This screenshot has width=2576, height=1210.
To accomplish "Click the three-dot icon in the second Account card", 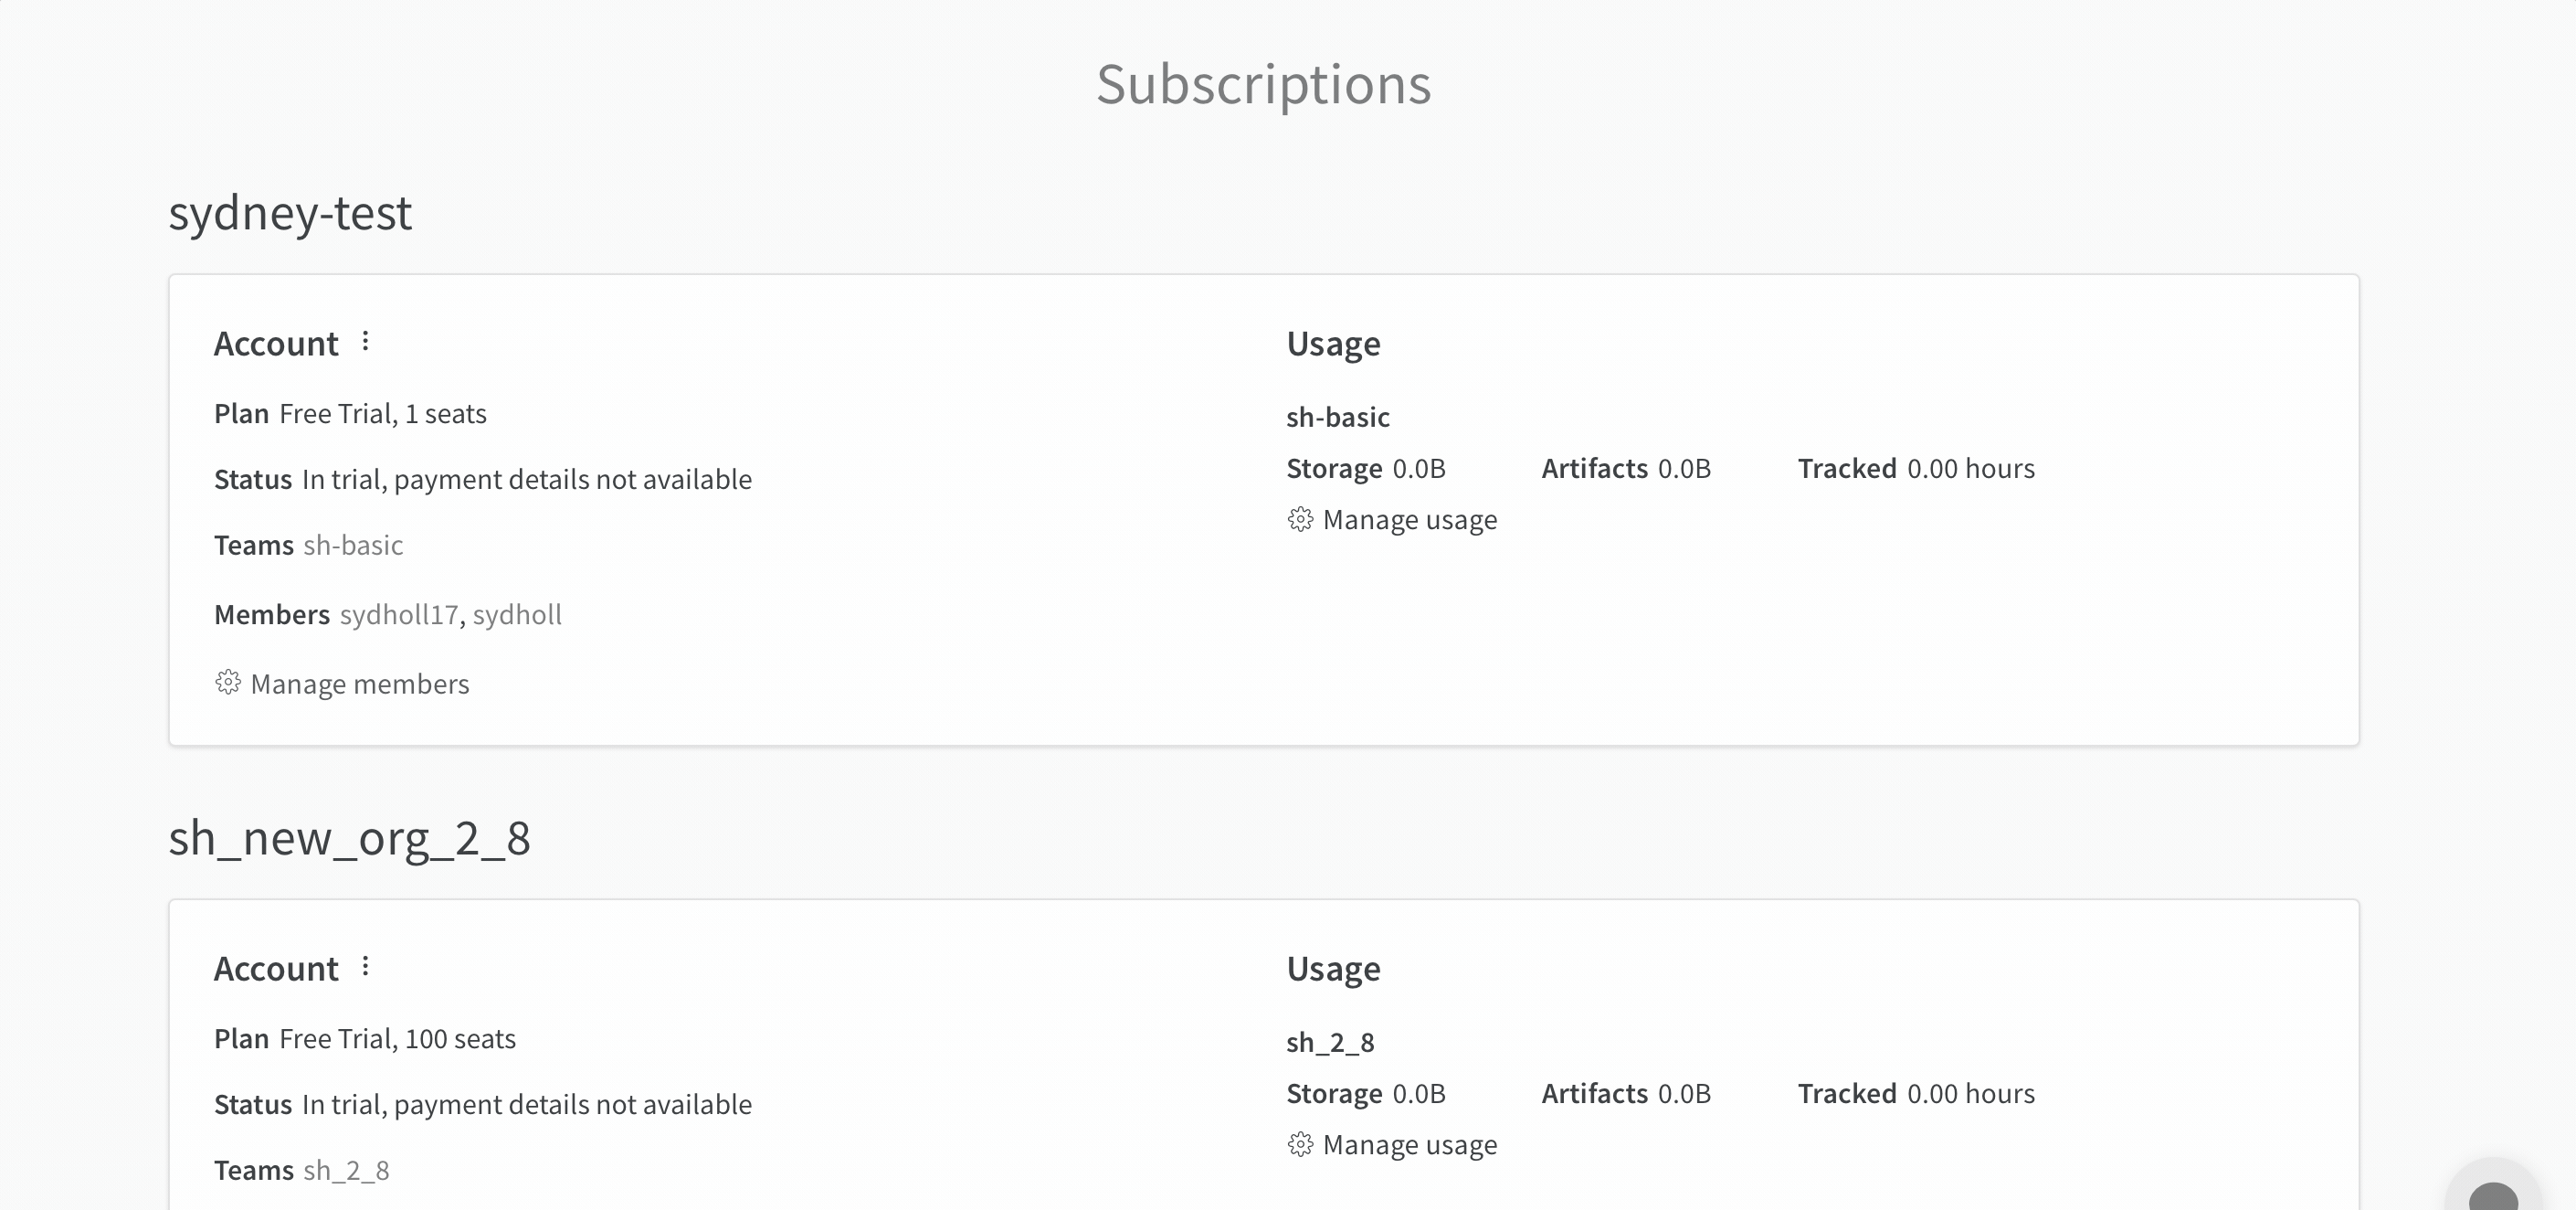I will [366, 967].
